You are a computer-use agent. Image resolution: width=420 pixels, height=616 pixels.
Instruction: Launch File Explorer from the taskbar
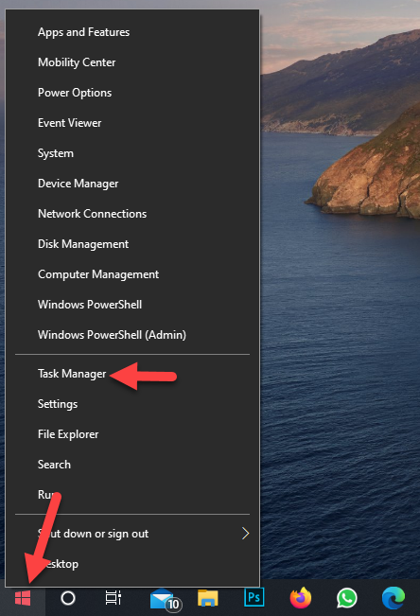click(x=208, y=598)
